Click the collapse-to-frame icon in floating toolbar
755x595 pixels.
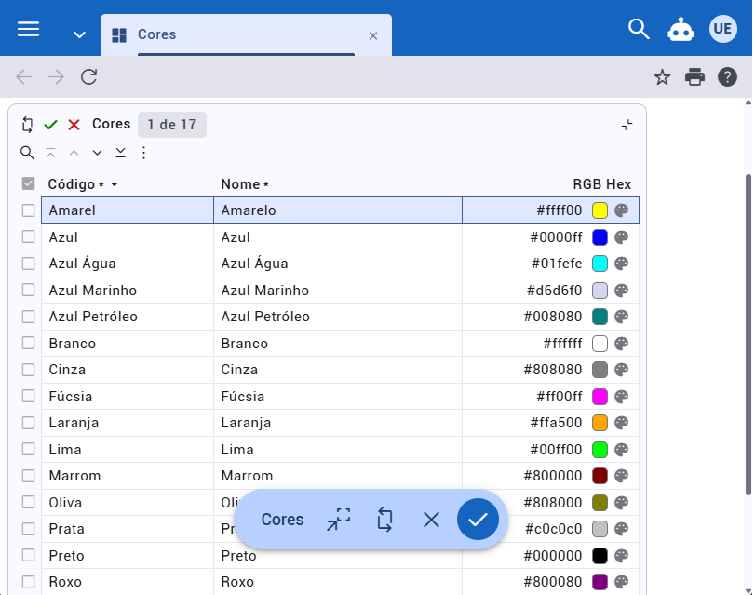tap(339, 520)
